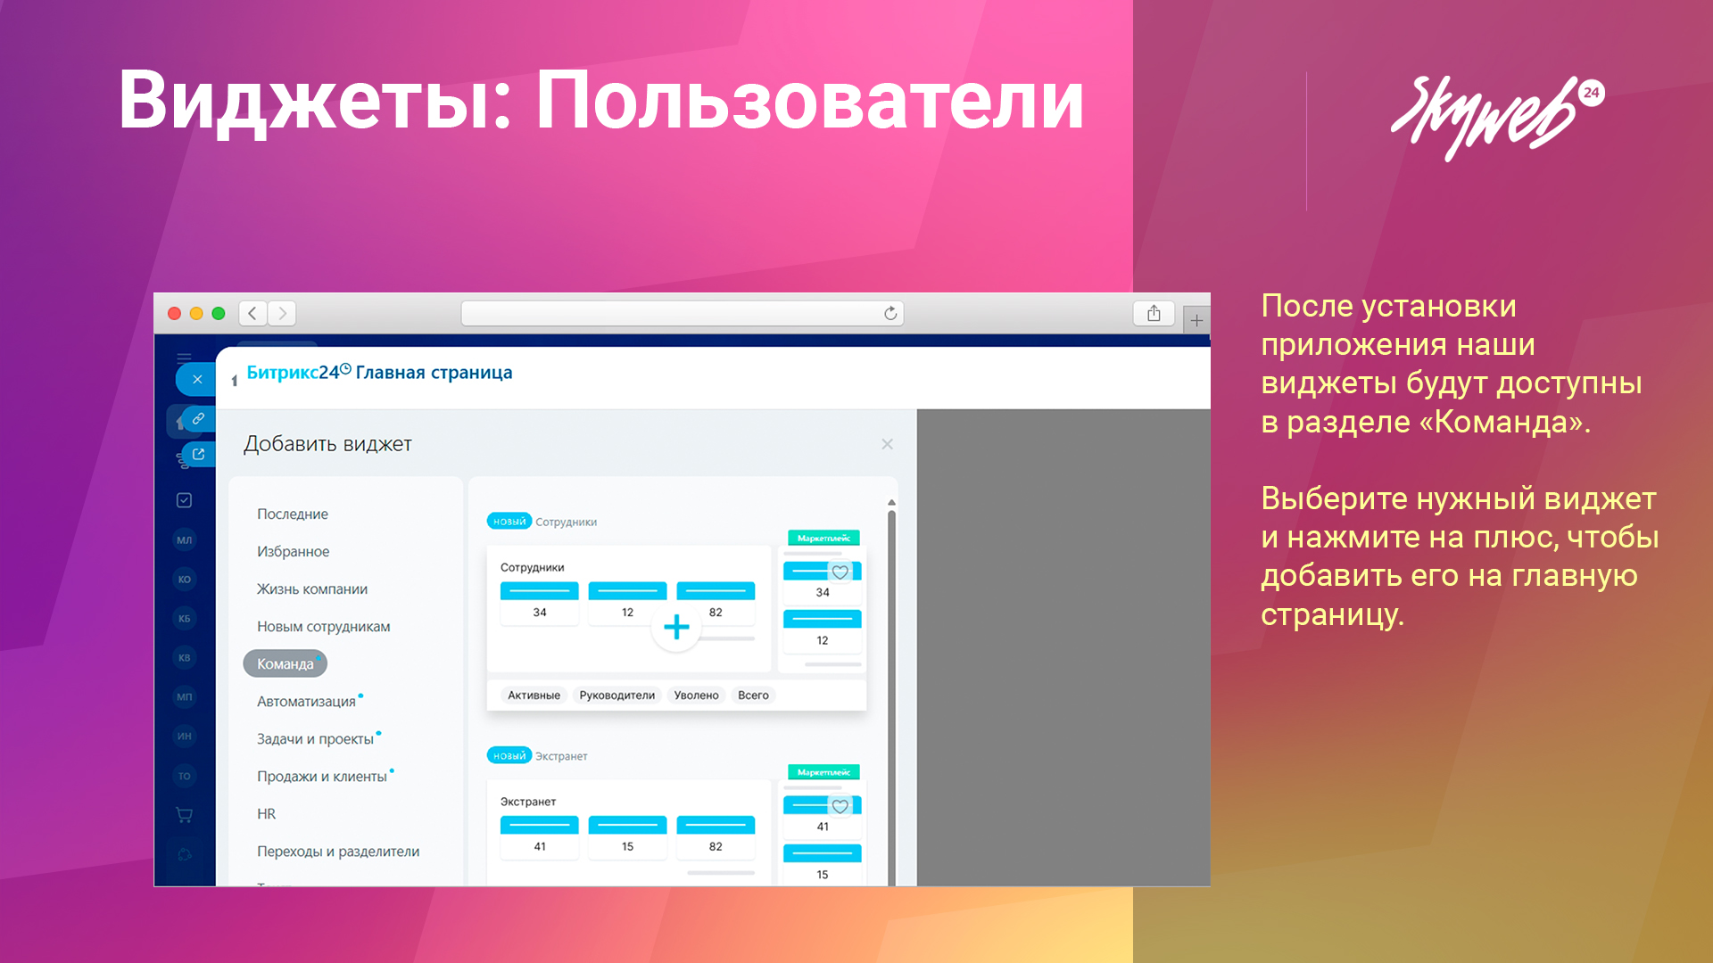
Task: Select the Автоматизация category
Action: point(306,702)
